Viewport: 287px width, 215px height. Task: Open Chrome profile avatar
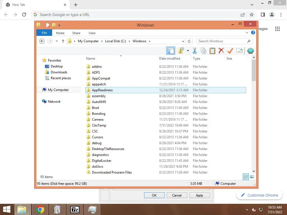[x=272, y=15]
